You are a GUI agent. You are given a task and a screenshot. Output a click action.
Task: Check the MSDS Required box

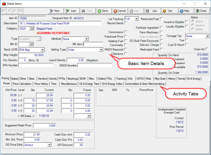point(126,49)
